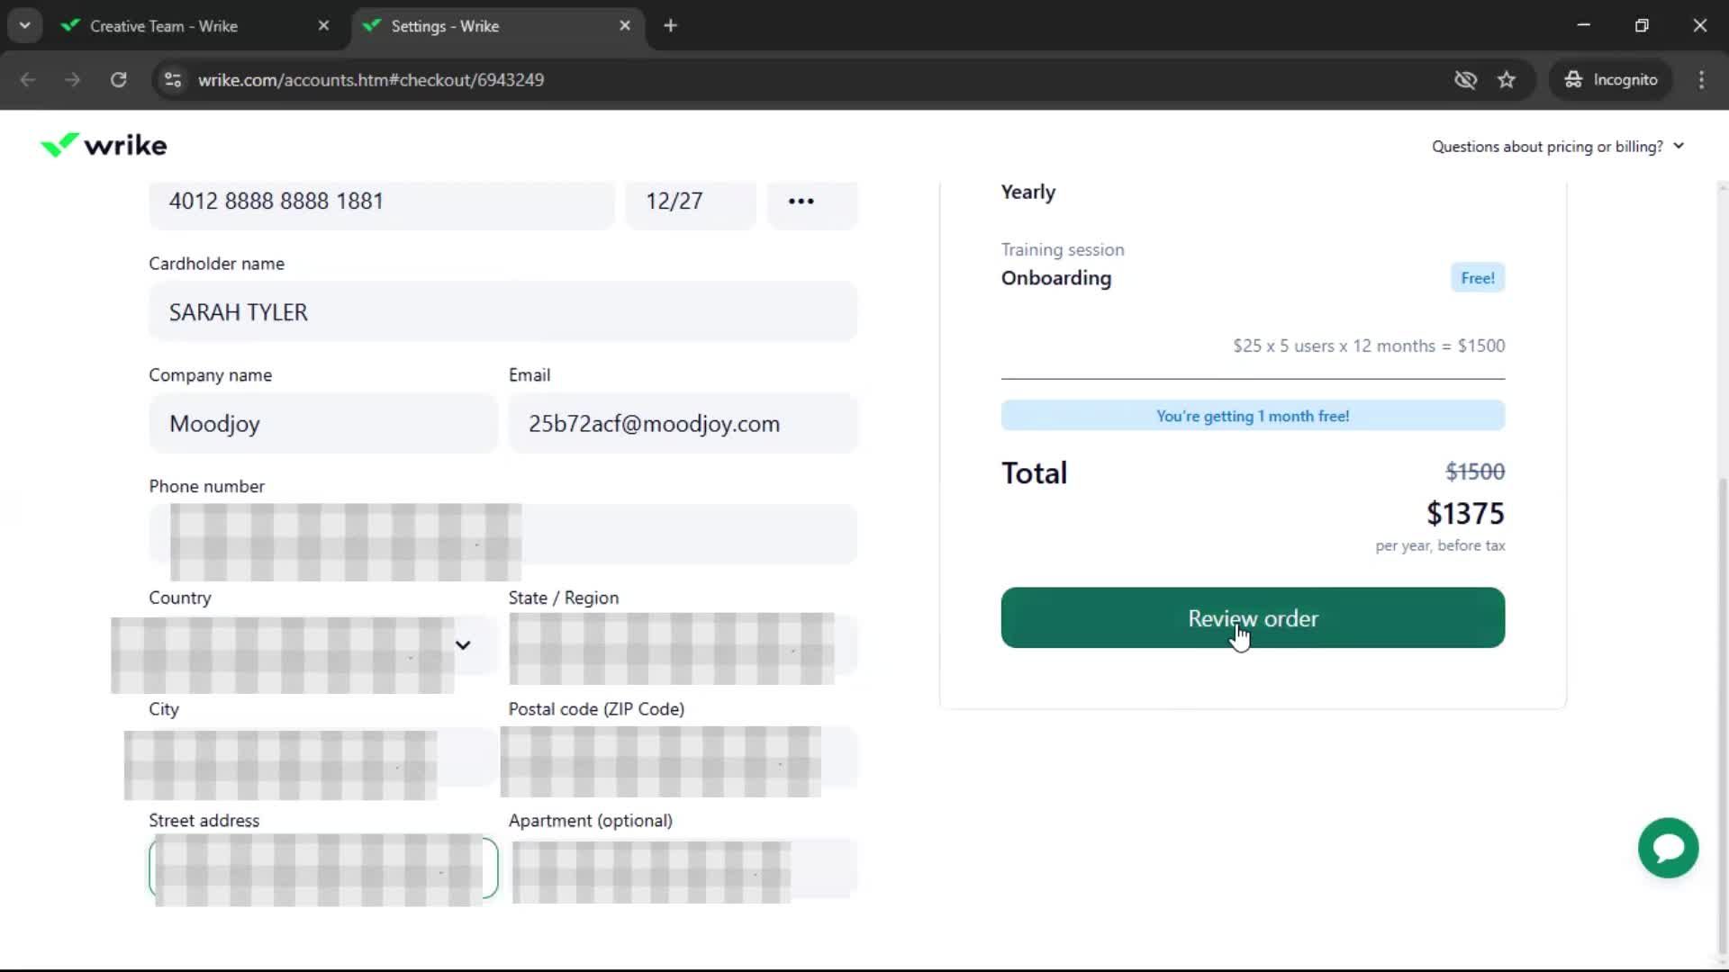Open the tab search dropdown
This screenshot has width=1729, height=972.
[24, 25]
